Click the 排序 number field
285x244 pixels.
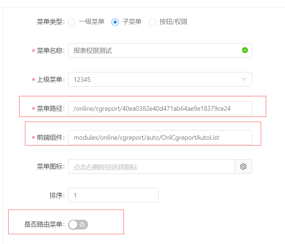pos(113,195)
